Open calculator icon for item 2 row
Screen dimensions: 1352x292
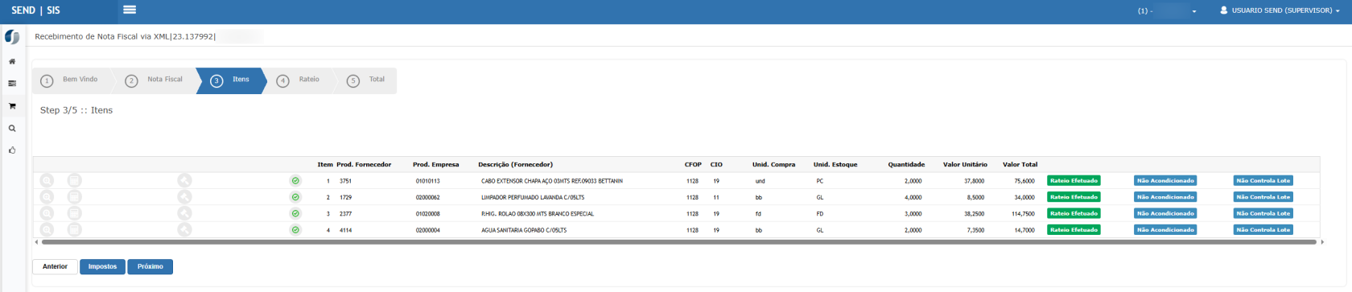(74, 197)
